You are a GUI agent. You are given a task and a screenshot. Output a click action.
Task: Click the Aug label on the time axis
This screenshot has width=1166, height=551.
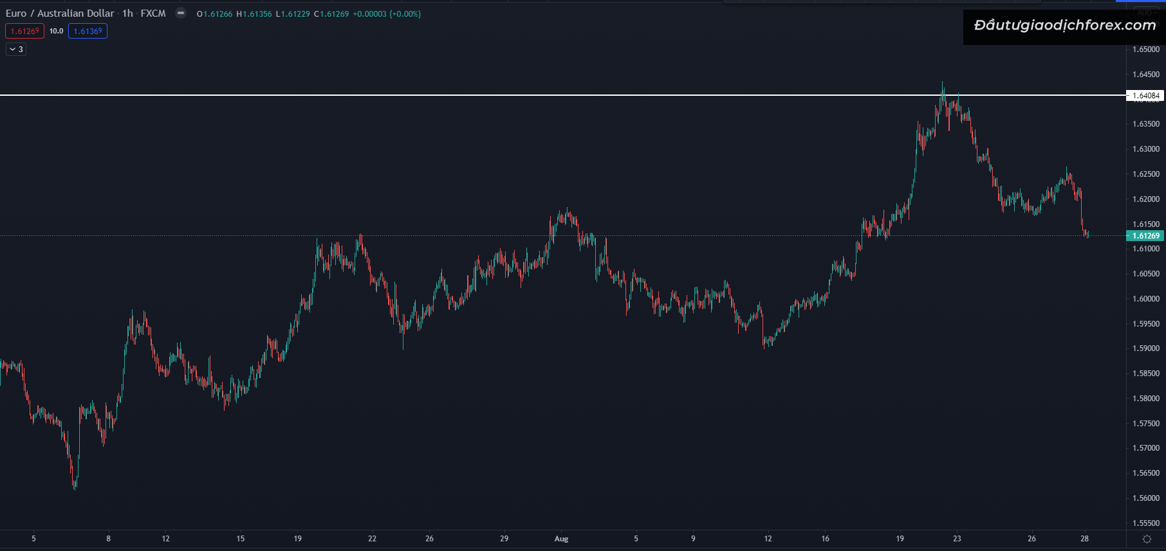coord(561,539)
